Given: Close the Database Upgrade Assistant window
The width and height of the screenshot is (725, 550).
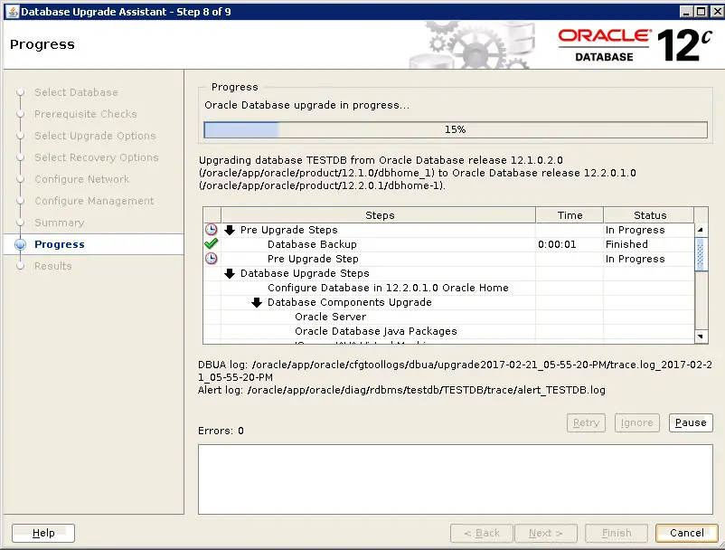Looking at the screenshot, I should pos(717,12).
